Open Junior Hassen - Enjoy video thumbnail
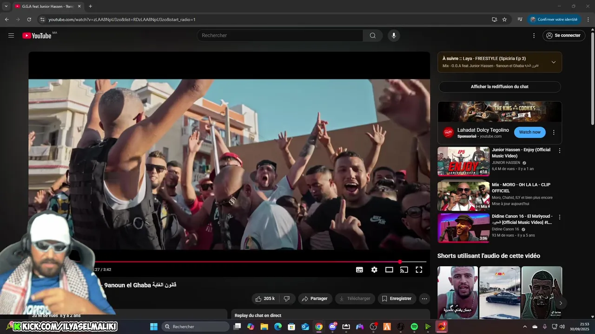 [x=463, y=161]
